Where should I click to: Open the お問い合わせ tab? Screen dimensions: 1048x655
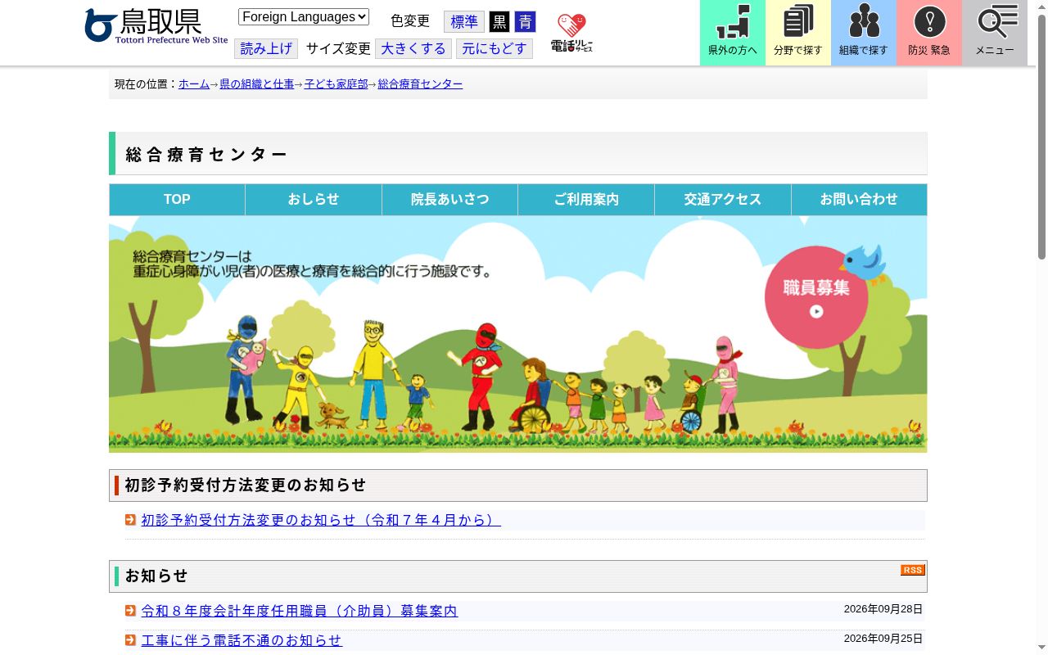859,200
